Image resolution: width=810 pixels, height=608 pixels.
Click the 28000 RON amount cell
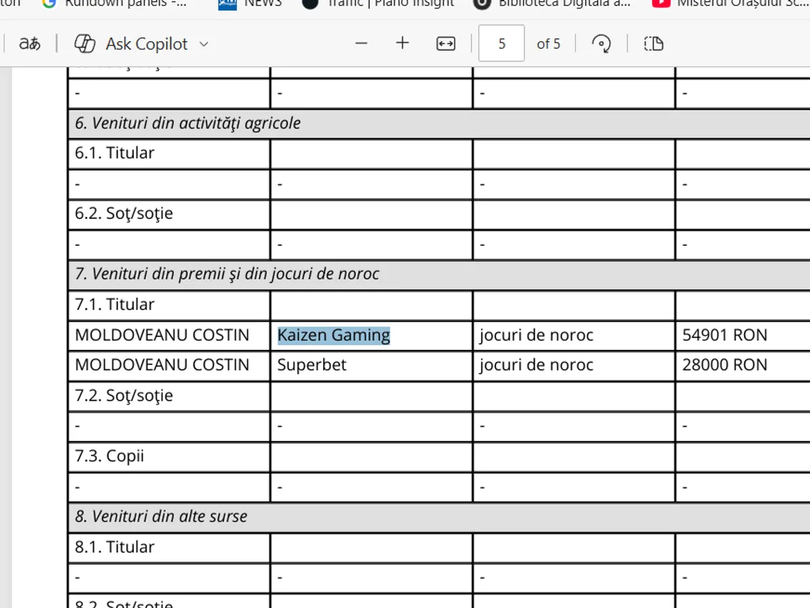pos(724,365)
